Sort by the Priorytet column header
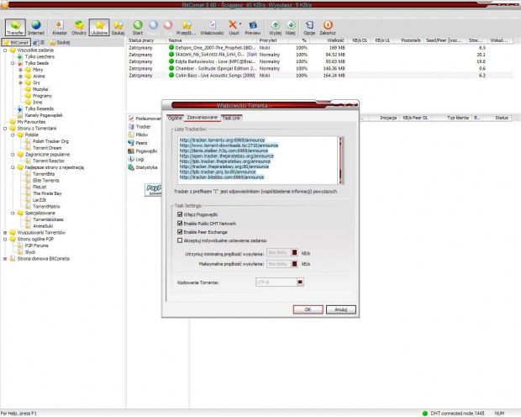Screen dimensions: 521x417 (x=273, y=40)
